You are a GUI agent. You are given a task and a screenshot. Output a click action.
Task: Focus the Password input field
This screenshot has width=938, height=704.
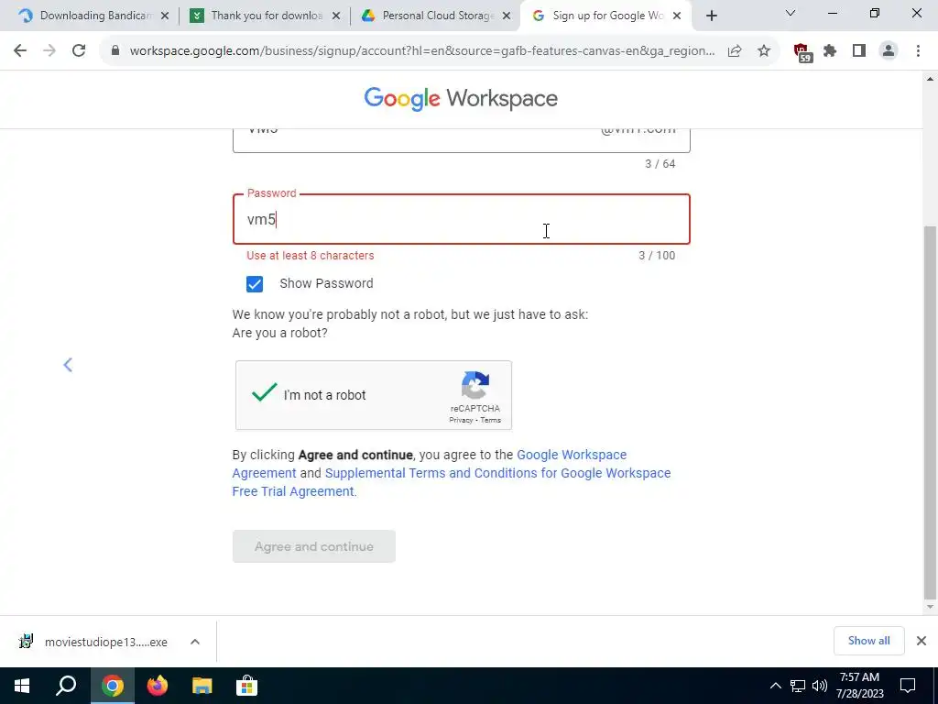point(462,219)
